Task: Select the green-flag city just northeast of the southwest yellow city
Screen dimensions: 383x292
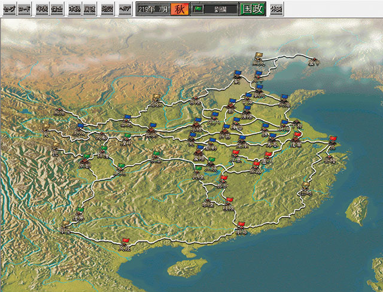Action: [80, 214]
